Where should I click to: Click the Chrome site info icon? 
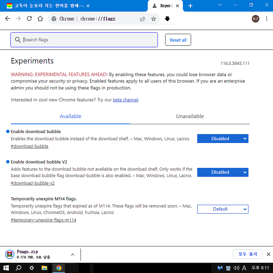coord(54,19)
